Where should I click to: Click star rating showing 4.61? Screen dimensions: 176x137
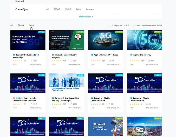[57, 104]
